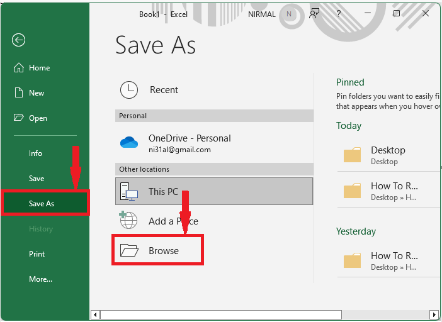Click the N account avatar circle
Image resolution: width=442 pixels, height=322 pixels.
tap(289, 14)
